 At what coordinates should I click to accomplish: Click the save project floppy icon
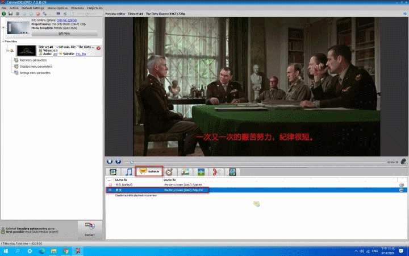(x=10, y=14)
